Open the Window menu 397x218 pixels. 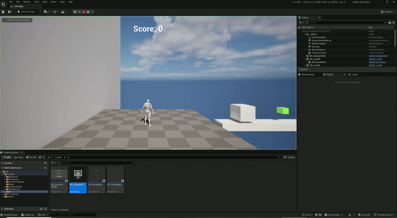(26, 2)
